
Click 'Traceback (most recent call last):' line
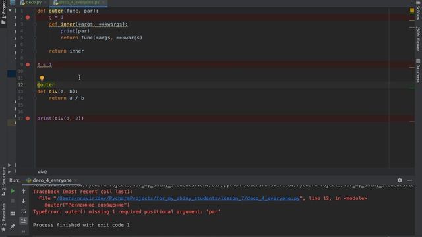point(82,192)
